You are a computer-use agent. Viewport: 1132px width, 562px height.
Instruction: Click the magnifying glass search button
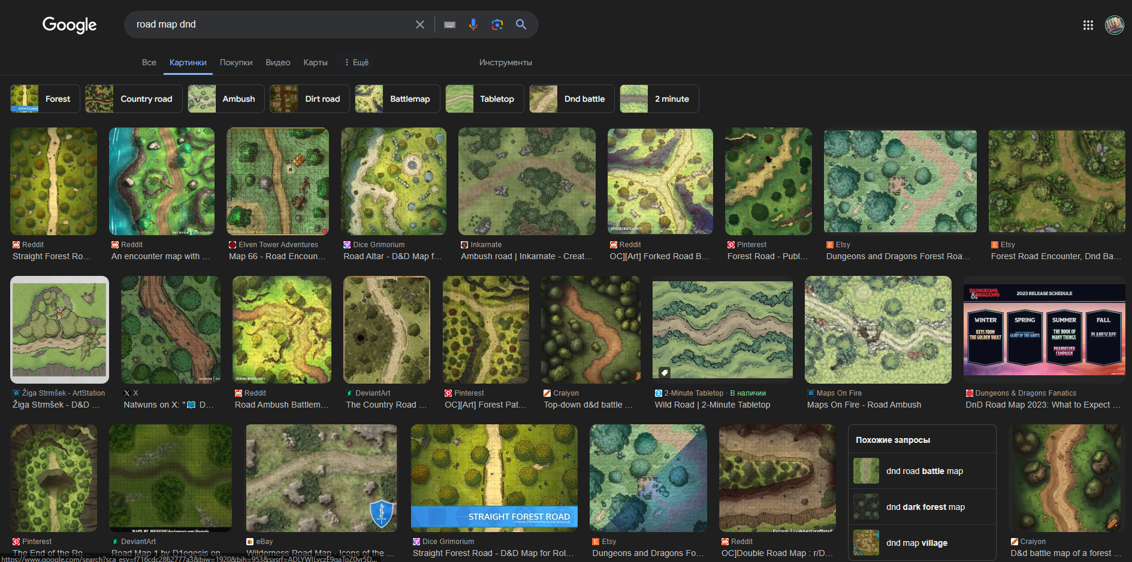pyautogui.click(x=521, y=25)
